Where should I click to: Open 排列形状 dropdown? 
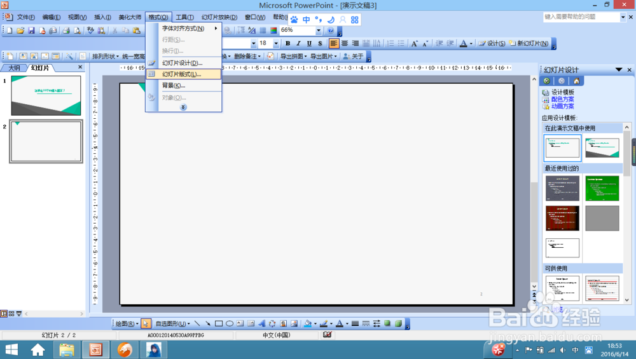click(106, 57)
